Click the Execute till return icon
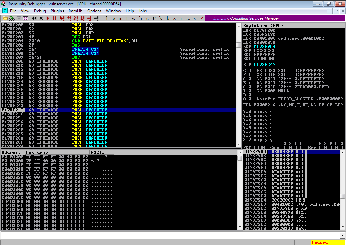Viewport: 346px width, 245px height. [x=89, y=18]
